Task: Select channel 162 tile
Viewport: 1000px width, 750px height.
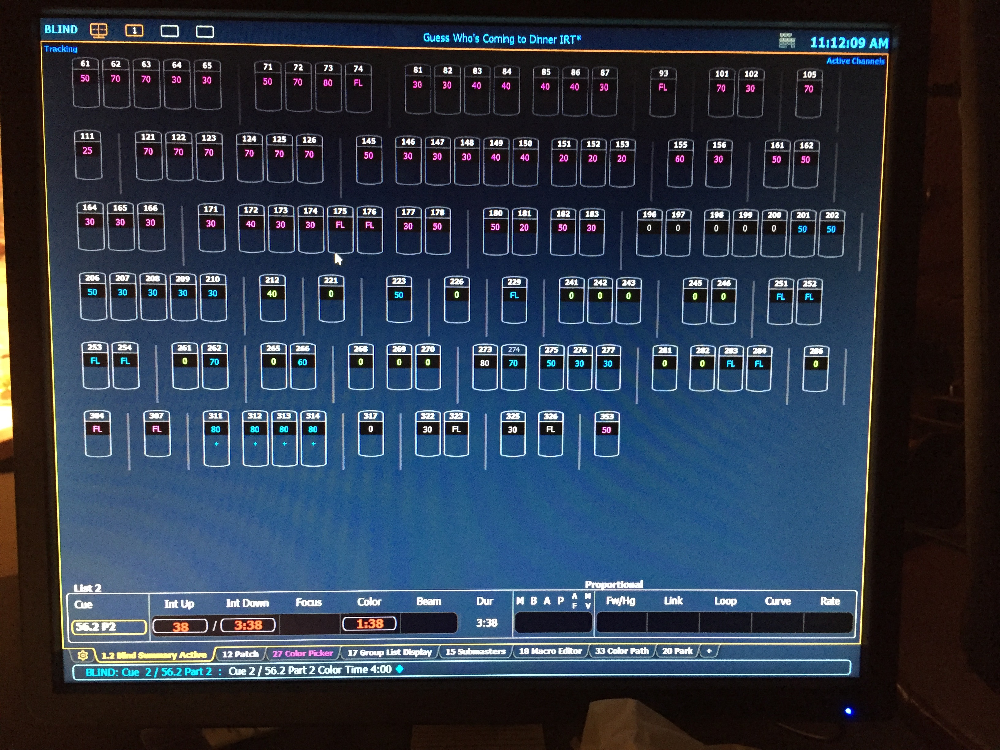Action: pyautogui.click(x=805, y=164)
